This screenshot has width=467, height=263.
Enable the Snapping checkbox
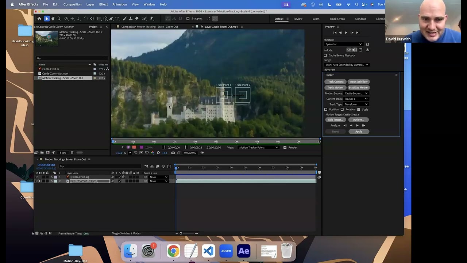(188, 19)
